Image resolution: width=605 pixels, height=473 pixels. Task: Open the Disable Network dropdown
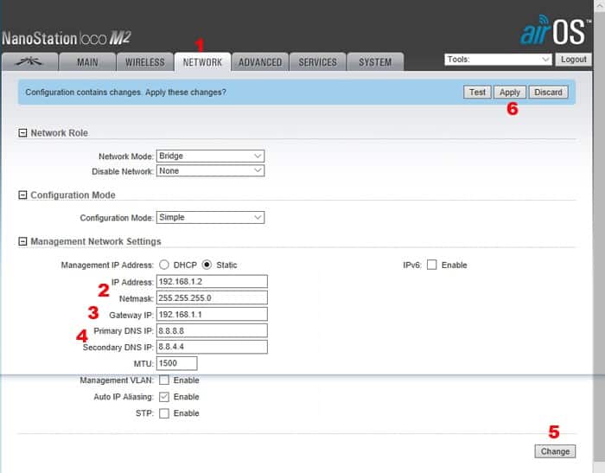click(210, 170)
